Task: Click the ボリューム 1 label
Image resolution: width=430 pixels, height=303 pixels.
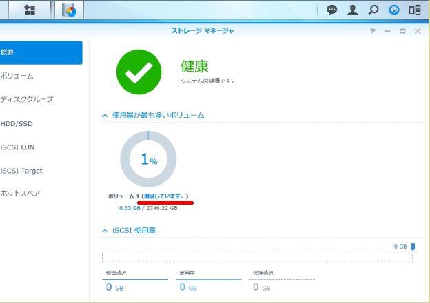Action: pos(123,196)
